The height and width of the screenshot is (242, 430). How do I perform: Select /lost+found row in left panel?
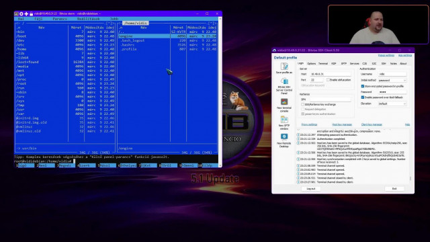[65, 62]
